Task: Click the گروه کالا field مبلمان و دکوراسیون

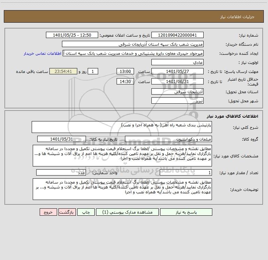Action: point(168,139)
